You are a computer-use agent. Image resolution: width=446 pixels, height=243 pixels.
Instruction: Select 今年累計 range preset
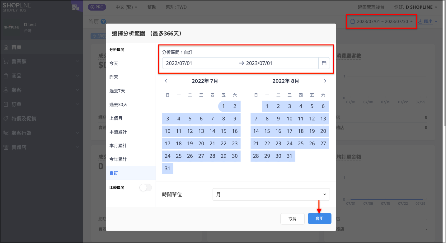pyautogui.click(x=131, y=159)
